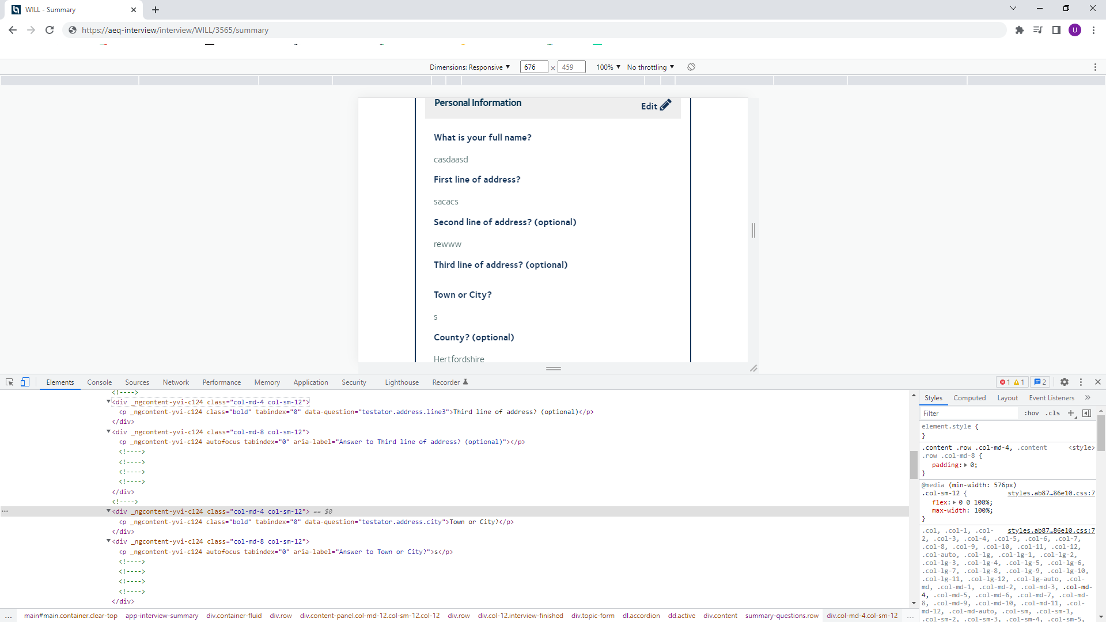Open the browser extensions puzzle icon

(1020, 30)
